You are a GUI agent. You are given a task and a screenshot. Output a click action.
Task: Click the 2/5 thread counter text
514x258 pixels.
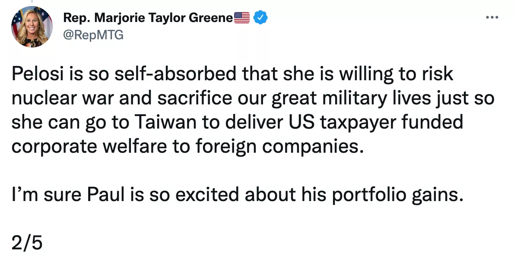click(27, 243)
